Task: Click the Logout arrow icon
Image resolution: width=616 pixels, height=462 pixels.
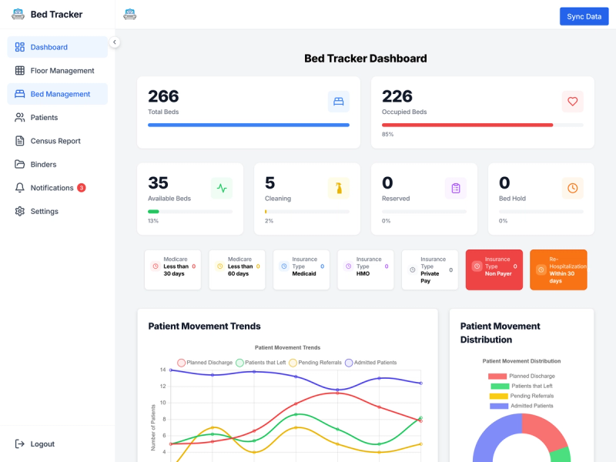Action: point(20,444)
